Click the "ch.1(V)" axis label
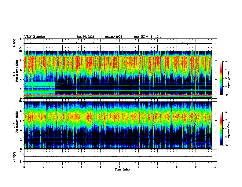 tap(15, 43)
